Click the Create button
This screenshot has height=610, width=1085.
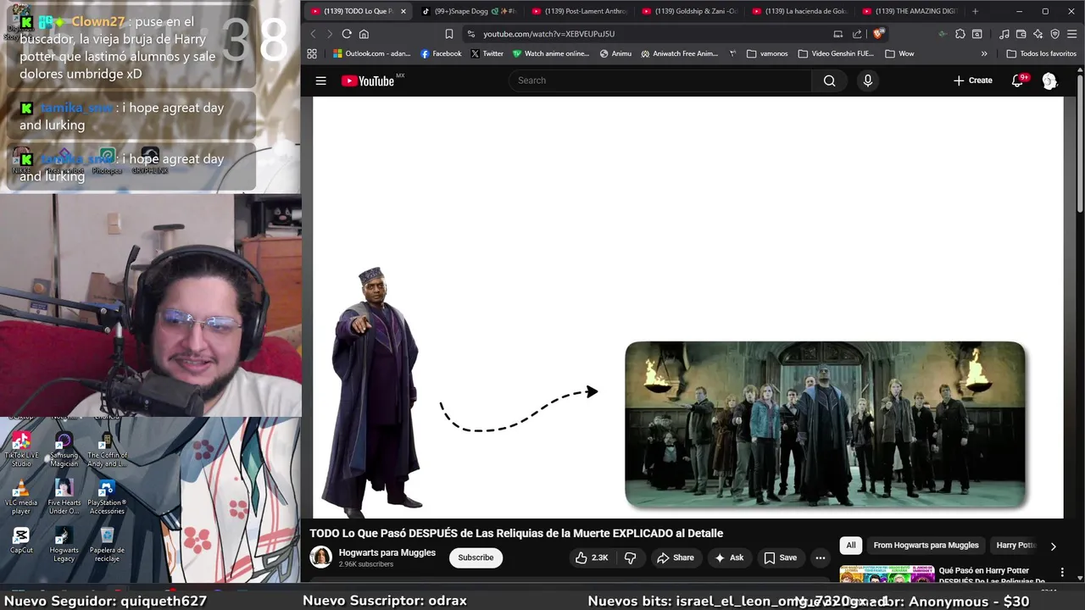tap(972, 80)
